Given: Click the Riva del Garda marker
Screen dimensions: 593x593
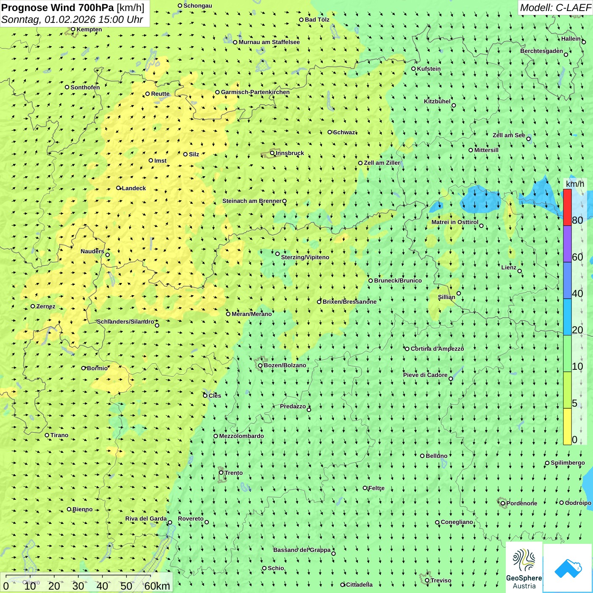Looking at the screenshot, I should point(170,522).
